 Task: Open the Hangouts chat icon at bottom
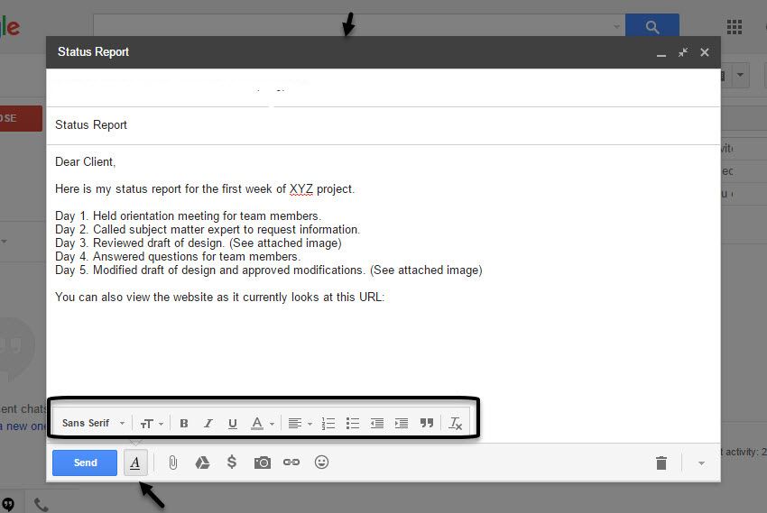pyautogui.click(x=8, y=504)
